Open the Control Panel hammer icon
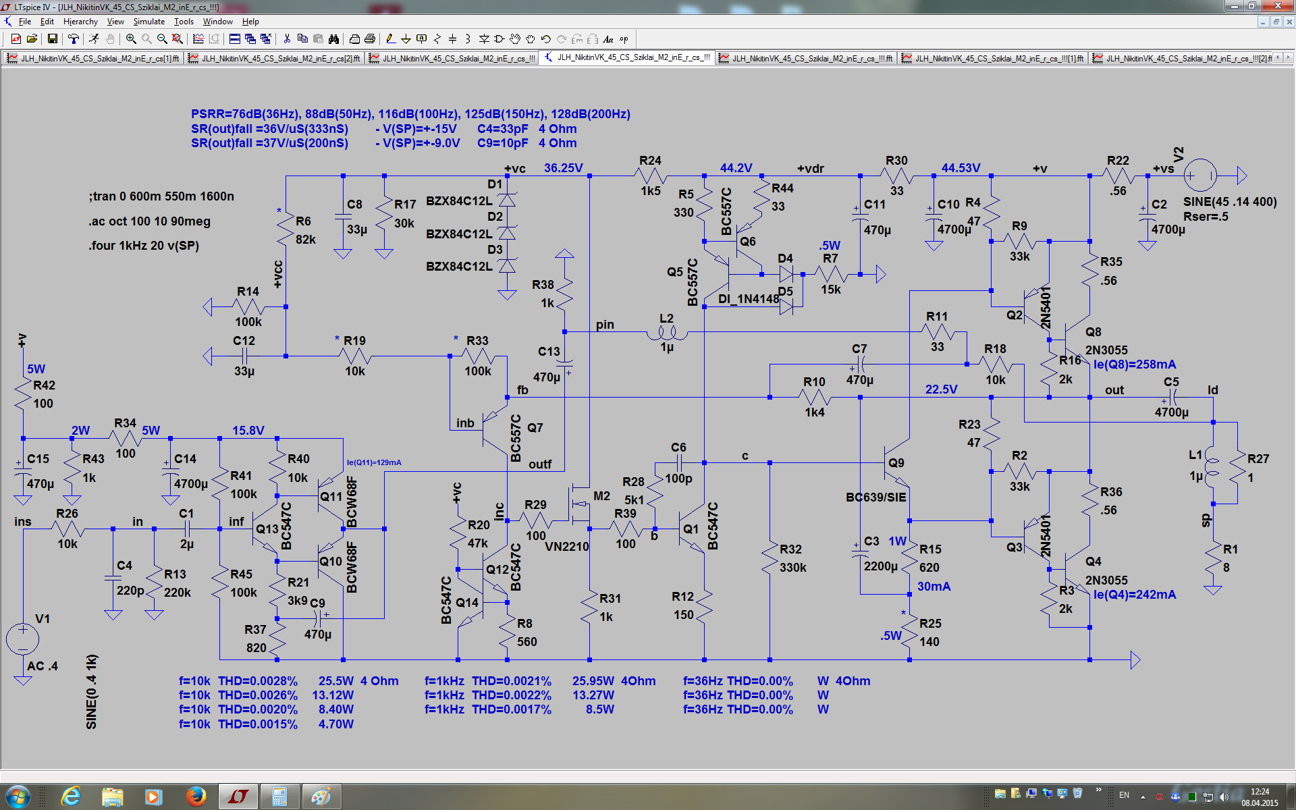 coord(73,39)
